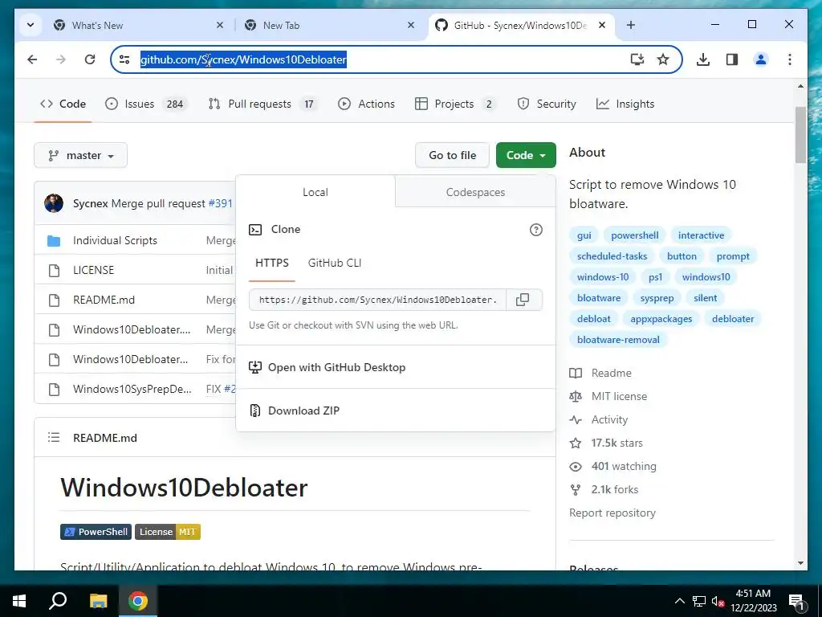Open the Security tab

coord(546,104)
